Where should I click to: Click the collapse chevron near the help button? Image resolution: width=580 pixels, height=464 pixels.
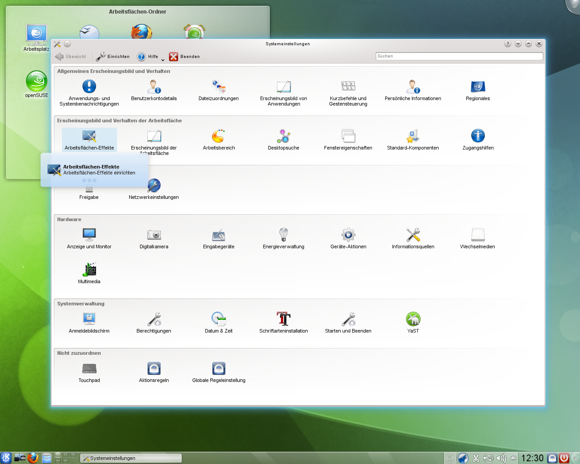coord(518,43)
